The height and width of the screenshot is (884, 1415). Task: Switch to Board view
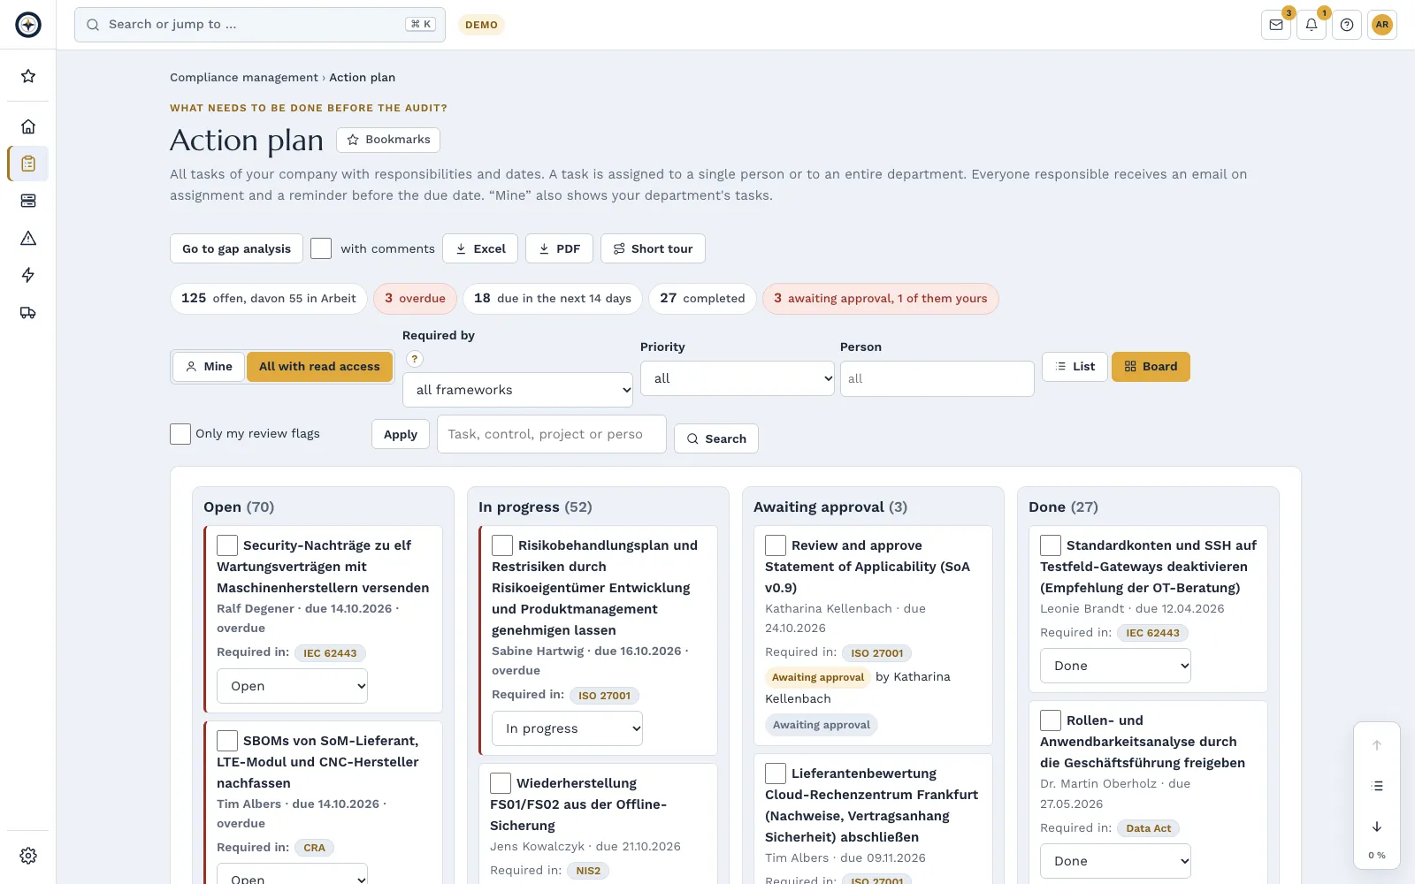click(1151, 366)
